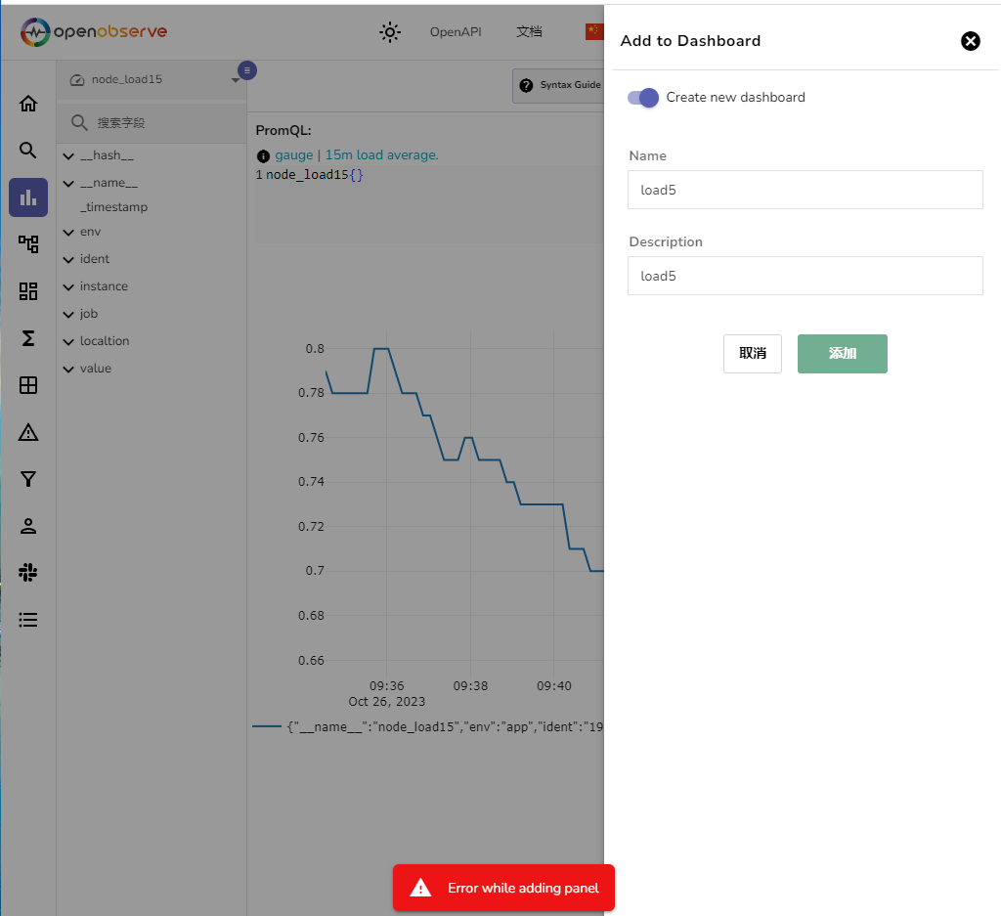
Task: Open the Syntax Guide help icon
Action: pyautogui.click(x=527, y=86)
